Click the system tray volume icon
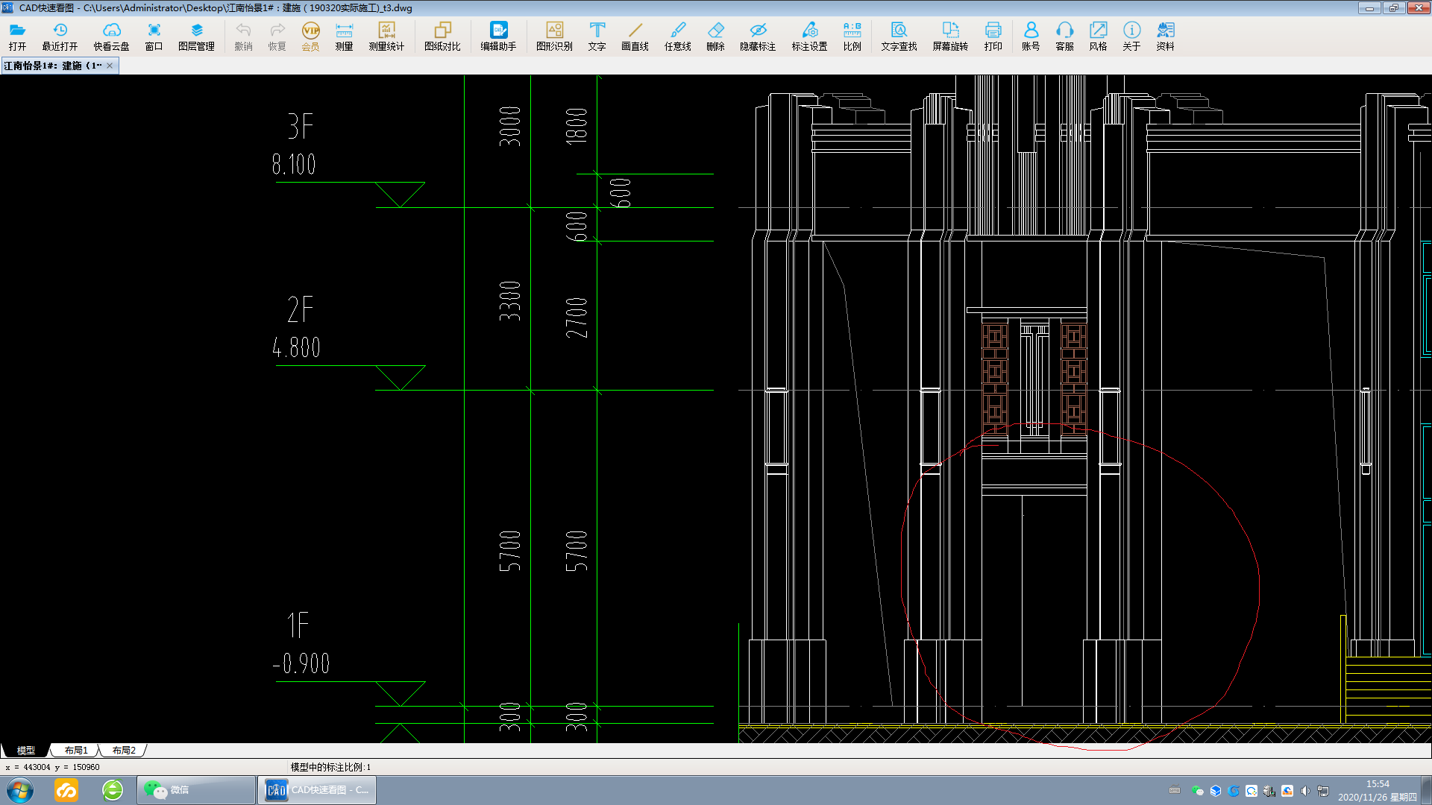The width and height of the screenshot is (1432, 805). [x=1305, y=791]
